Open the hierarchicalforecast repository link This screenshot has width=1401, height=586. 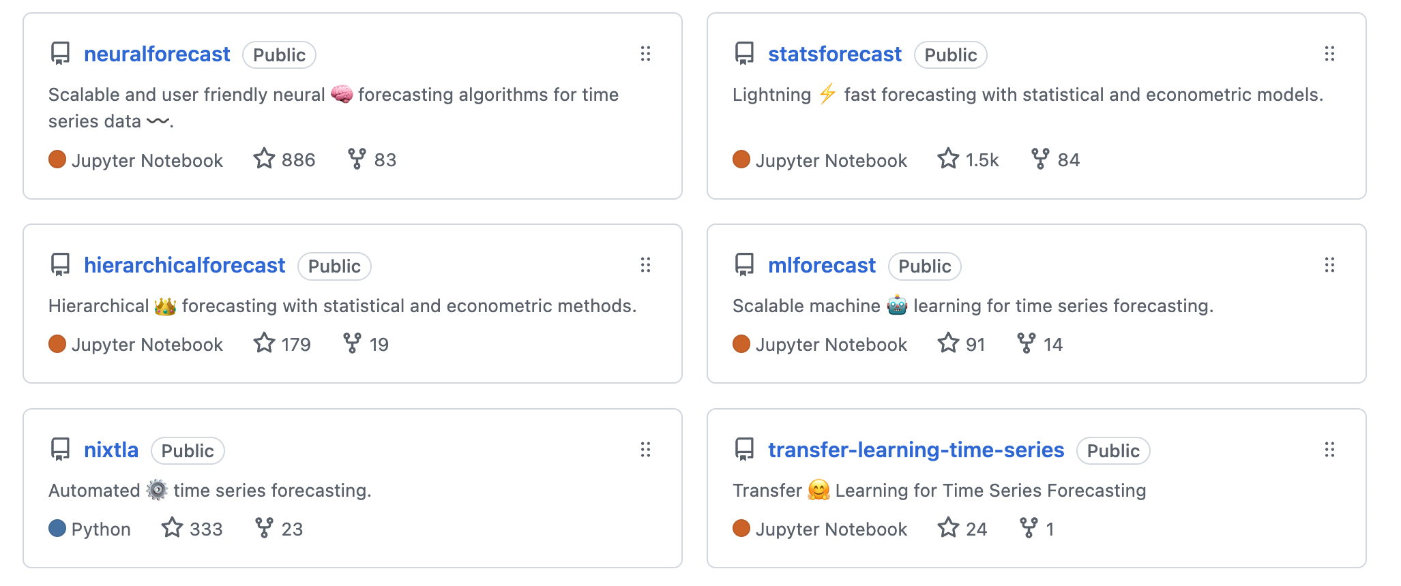[x=184, y=266]
